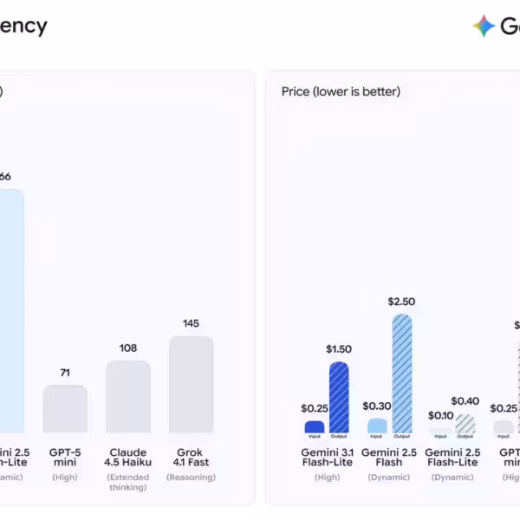Image resolution: width=520 pixels, height=520 pixels.
Task: Click the value 108 above Claude bar
Action: tap(128, 348)
